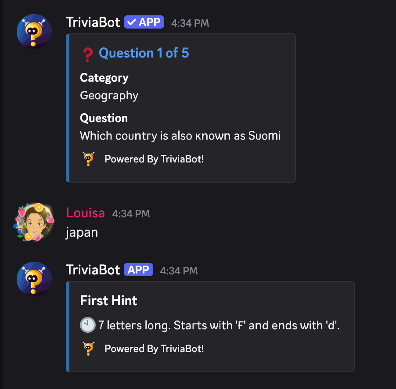This screenshot has width=396, height=389.
Task: Click the "Geography" category value
Action: [x=109, y=95]
